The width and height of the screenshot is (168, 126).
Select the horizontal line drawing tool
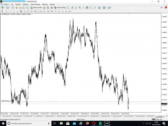[x=14, y=11]
